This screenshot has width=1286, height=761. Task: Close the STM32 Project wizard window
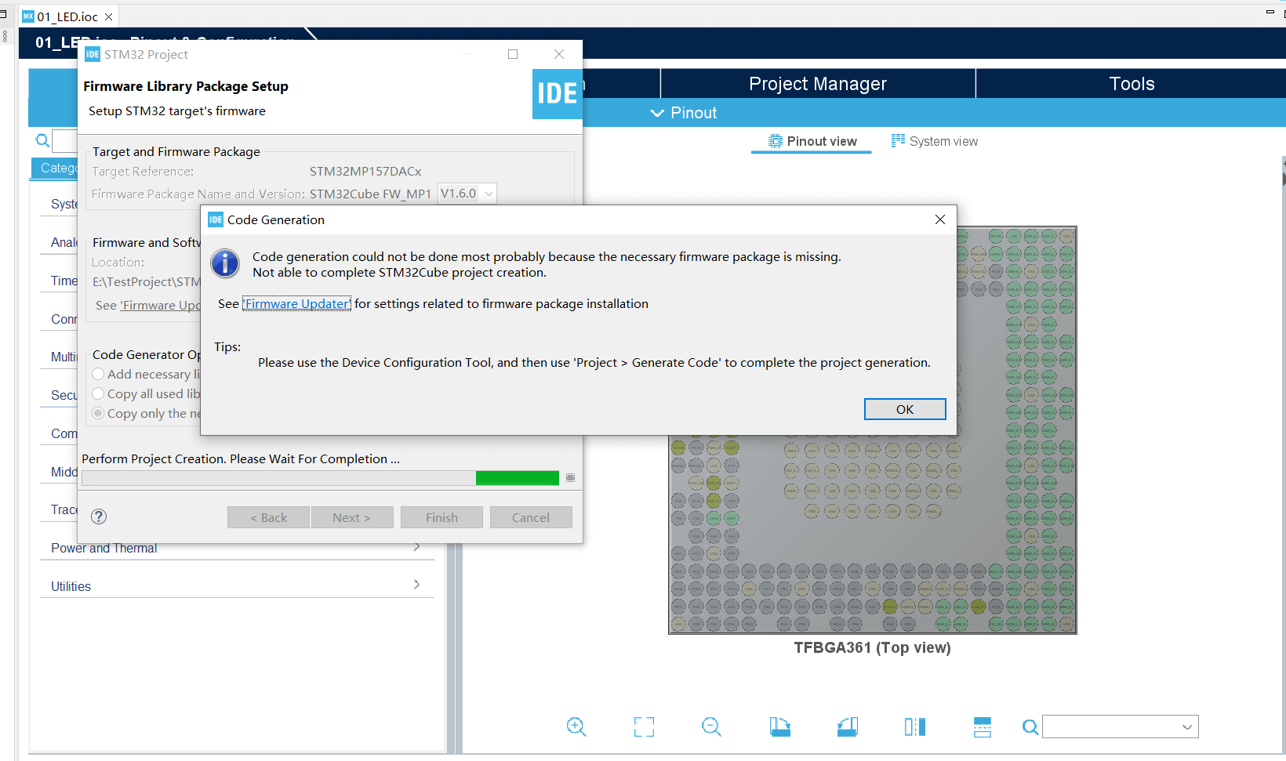click(559, 54)
